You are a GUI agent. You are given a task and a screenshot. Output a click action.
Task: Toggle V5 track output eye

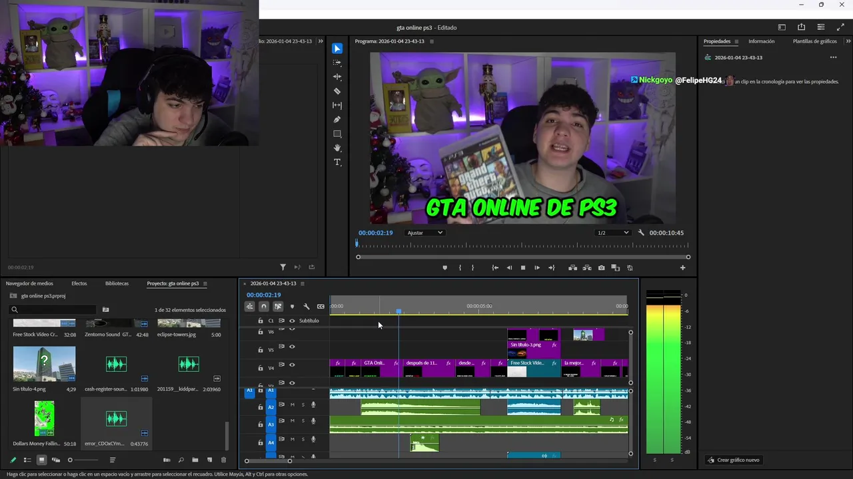(x=292, y=347)
